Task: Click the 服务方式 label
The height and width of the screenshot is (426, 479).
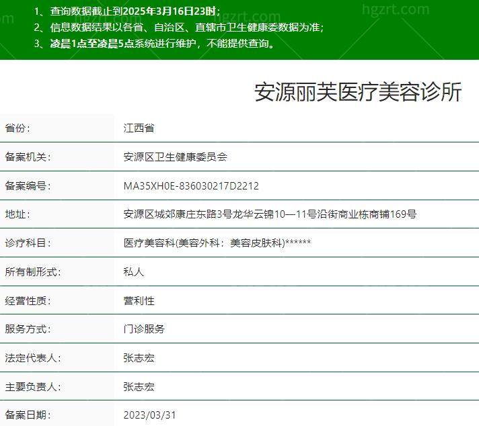Action: [x=28, y=329]
